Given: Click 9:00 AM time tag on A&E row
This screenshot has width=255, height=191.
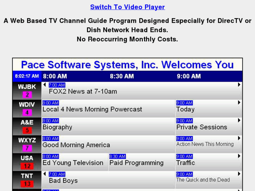Looking at the screenshot, I should tap(184, 121).
